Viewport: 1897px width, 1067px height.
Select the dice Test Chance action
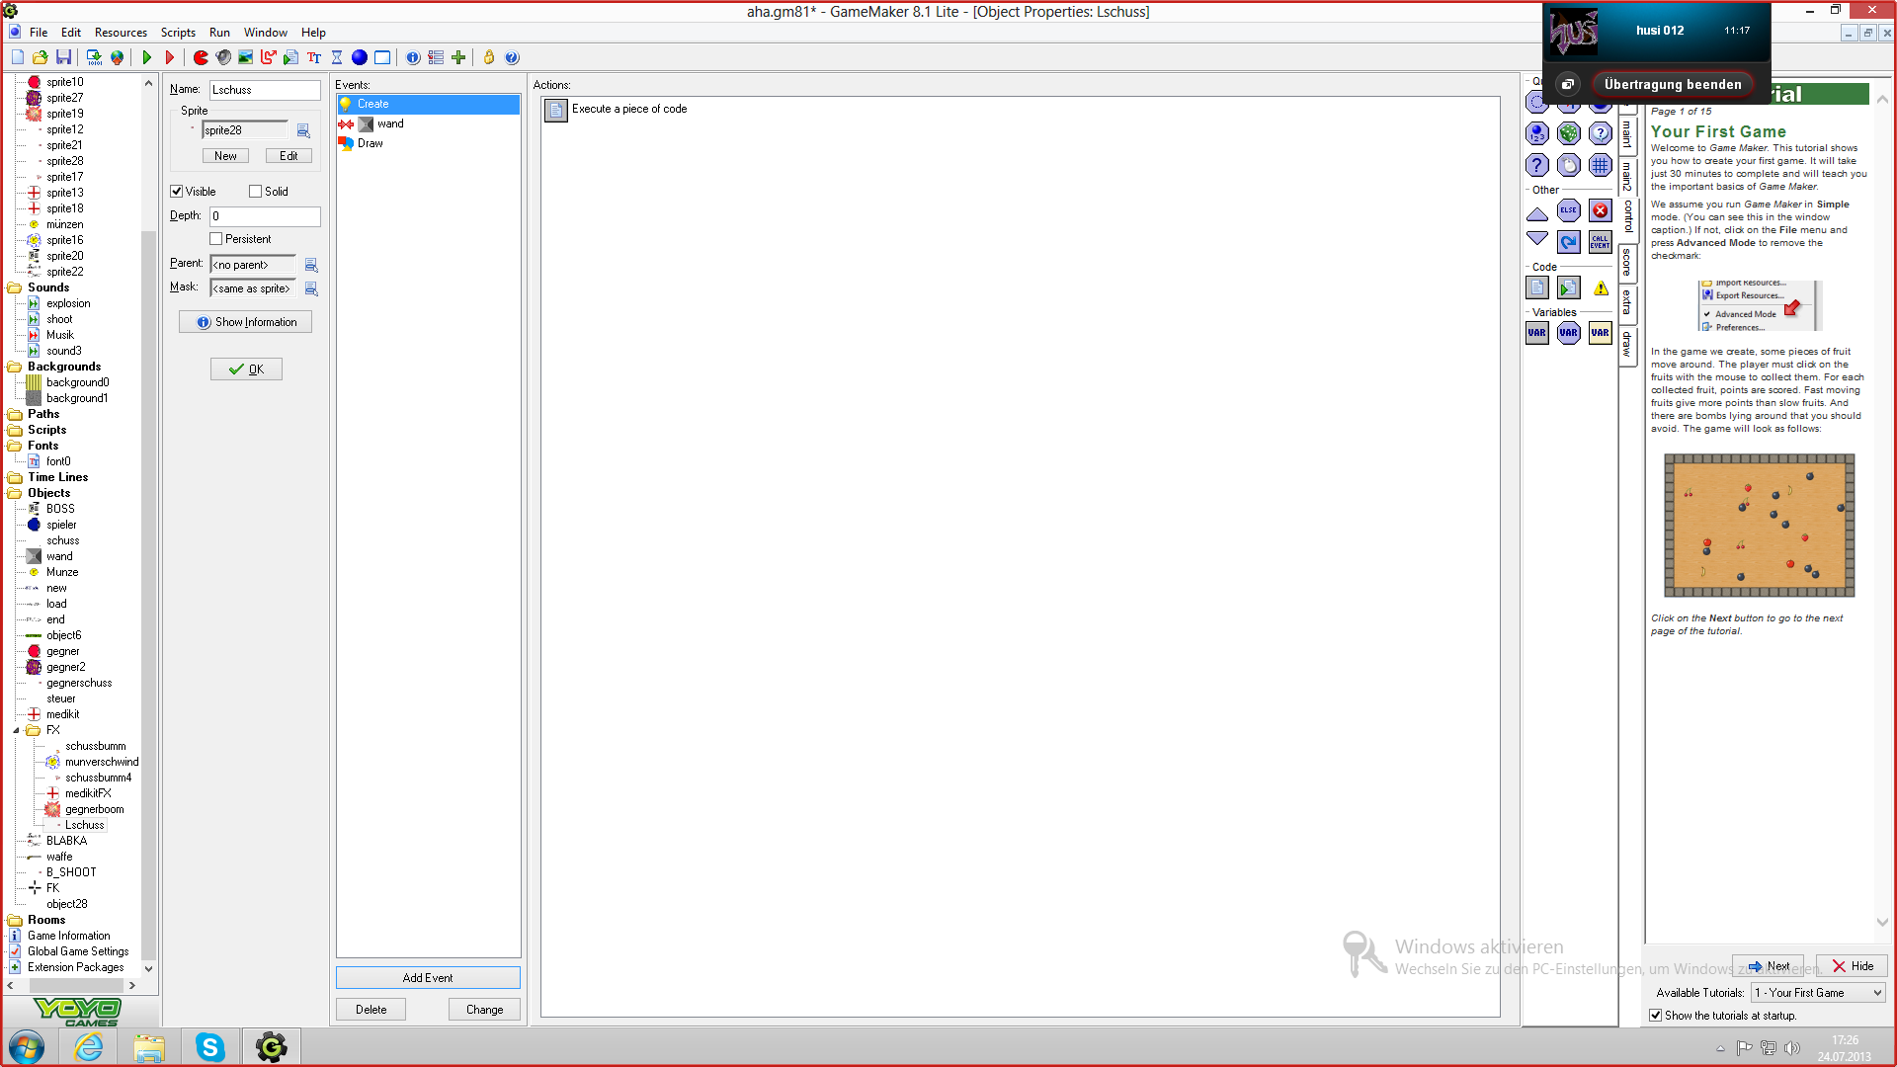tap(1568, 133)
